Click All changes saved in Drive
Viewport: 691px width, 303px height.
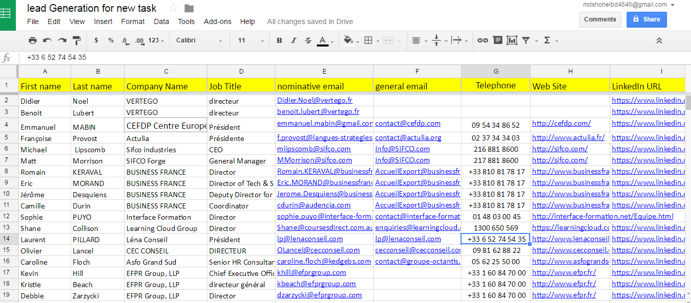[310, 21]
